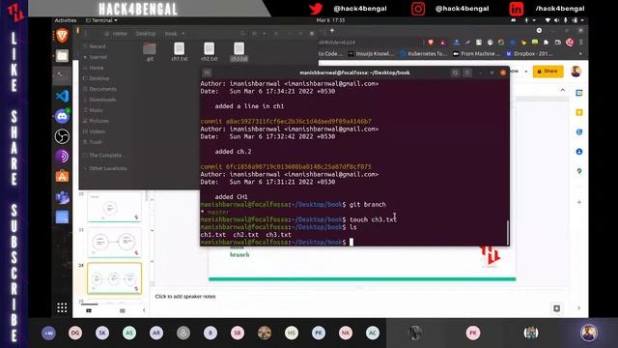Open Files view options dropdown

click(264, 34)
